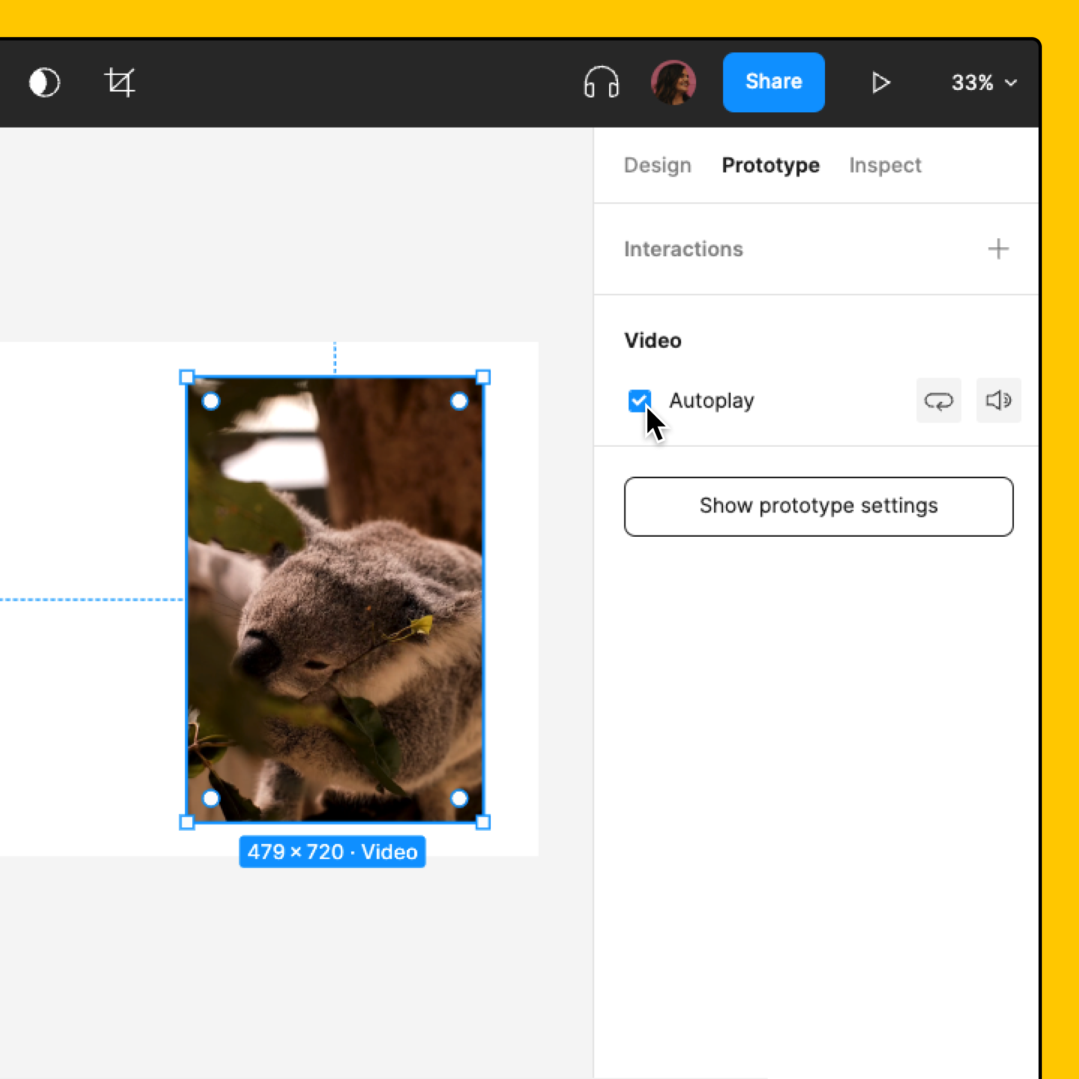The width and height of the screenshot is (1079, 1079).
Task: Enable loop playback for video
Action: pos(939,399)
